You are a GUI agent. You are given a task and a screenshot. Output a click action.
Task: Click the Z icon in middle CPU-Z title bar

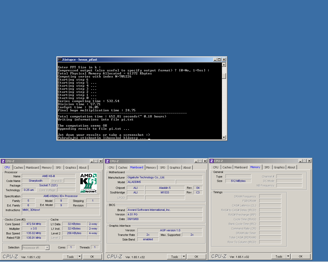tap(107, 161)
